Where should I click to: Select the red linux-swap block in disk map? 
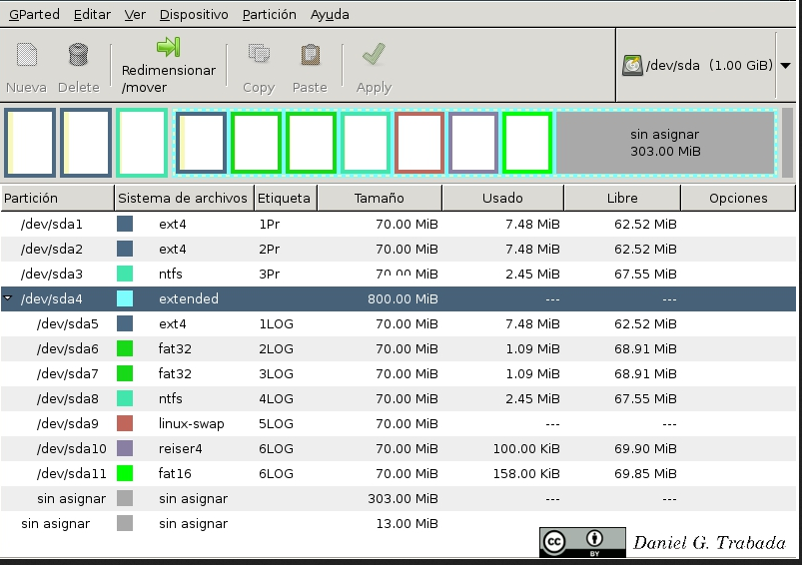point(418,143)
